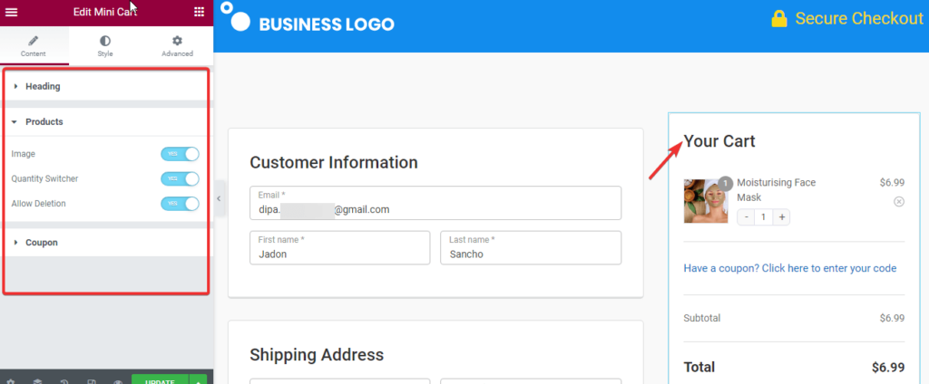Click the Business Logo in header

(x=307, y=18)
